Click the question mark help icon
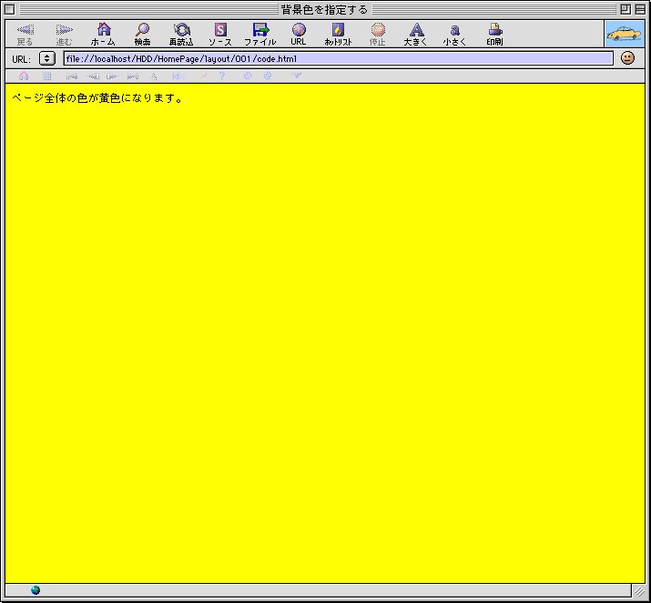The width and height of the screenshot is (651, 603). 222,76
